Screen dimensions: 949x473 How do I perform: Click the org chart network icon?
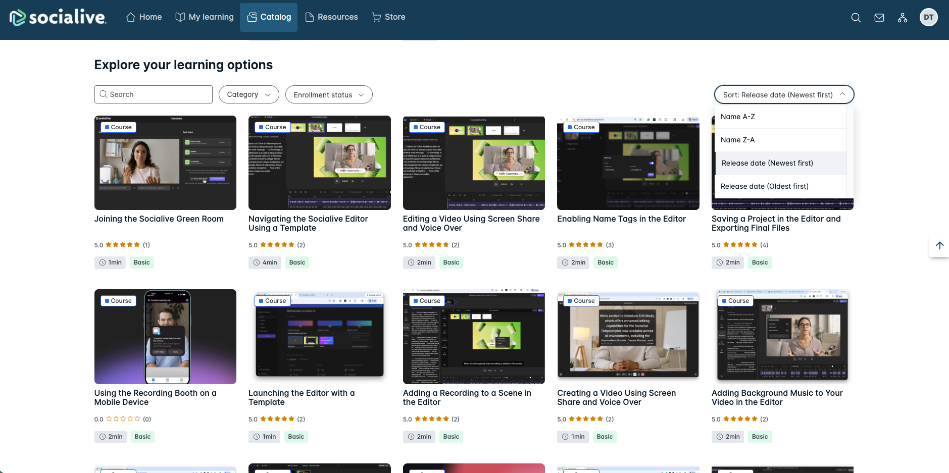pyautogui.click(x=903, y=18)
